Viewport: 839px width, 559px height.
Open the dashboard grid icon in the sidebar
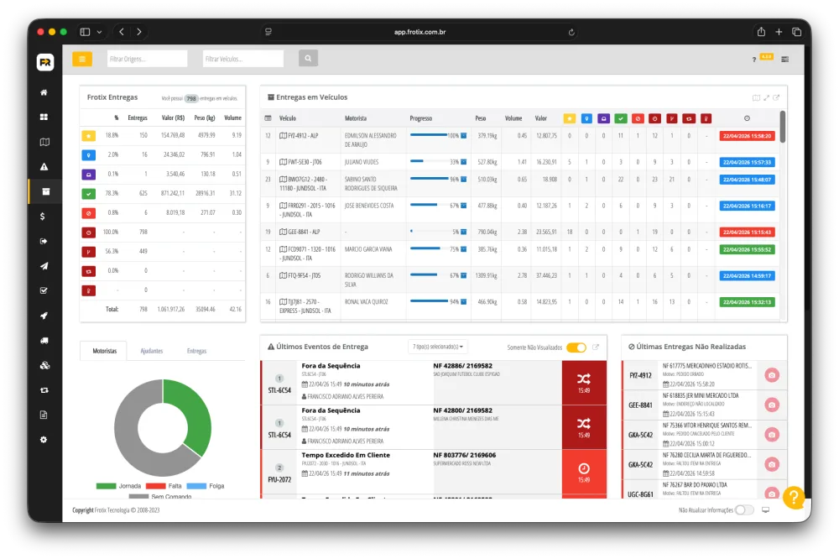coord(44,117)
